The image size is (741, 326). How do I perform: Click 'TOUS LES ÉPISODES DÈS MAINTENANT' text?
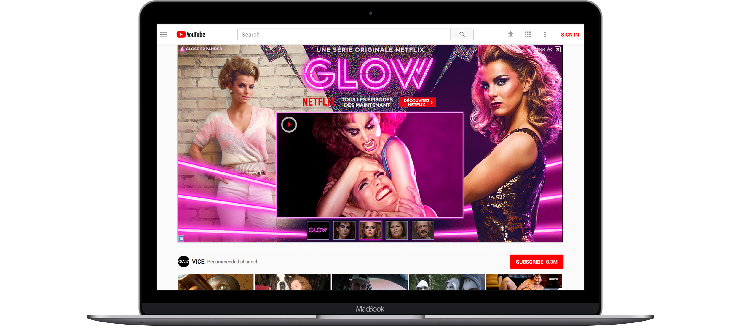pos(367,102)
